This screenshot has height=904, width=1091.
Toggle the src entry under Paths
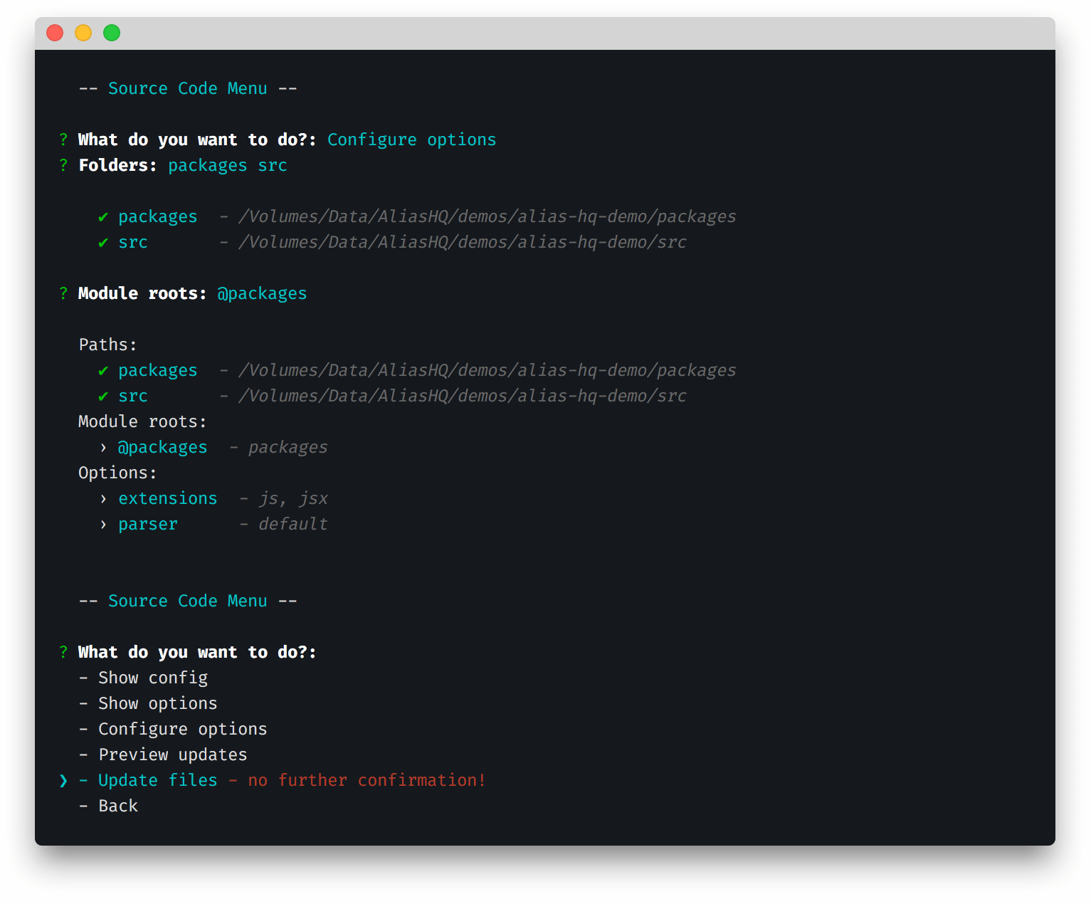point(133,396)
